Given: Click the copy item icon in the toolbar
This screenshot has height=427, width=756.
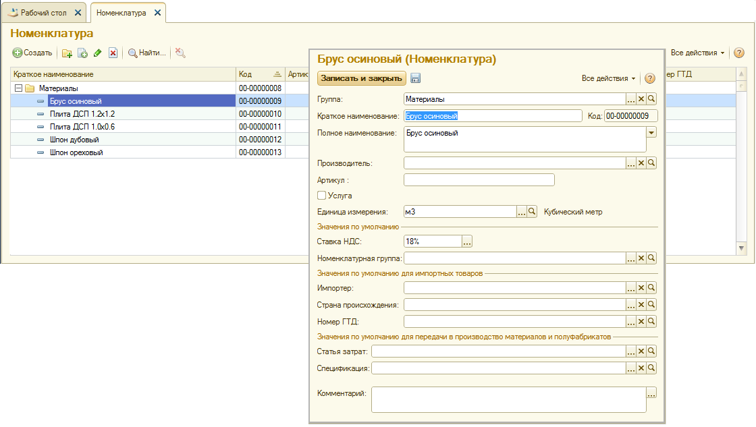Looking at the screenshot, I should [82, 53].
